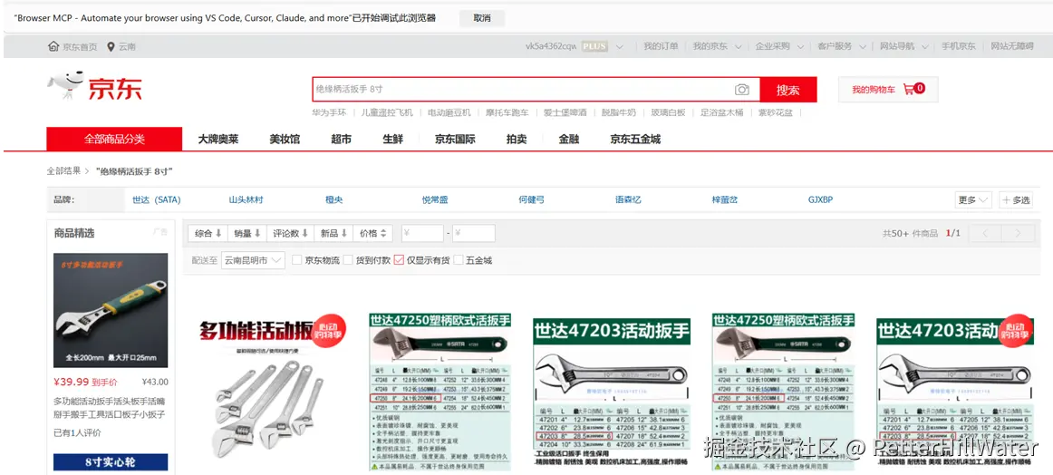
Task: Sort results by 新品
Action: tap(333, 233)
